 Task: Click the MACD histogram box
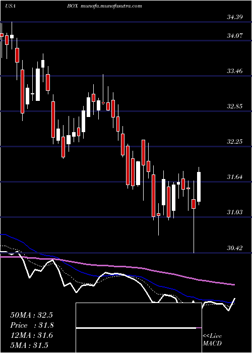(x=139, y=328)
